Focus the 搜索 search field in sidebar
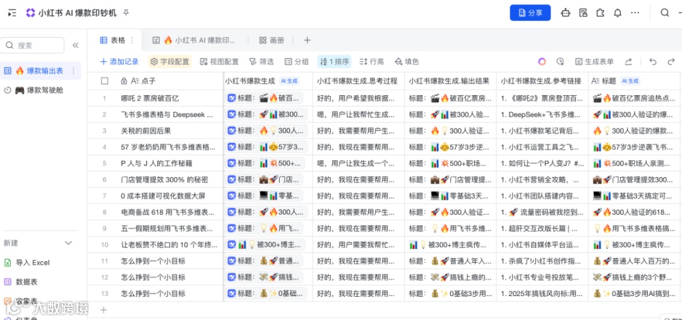The width and height of the screenshot is (682, 320). (x=32, y=45)
